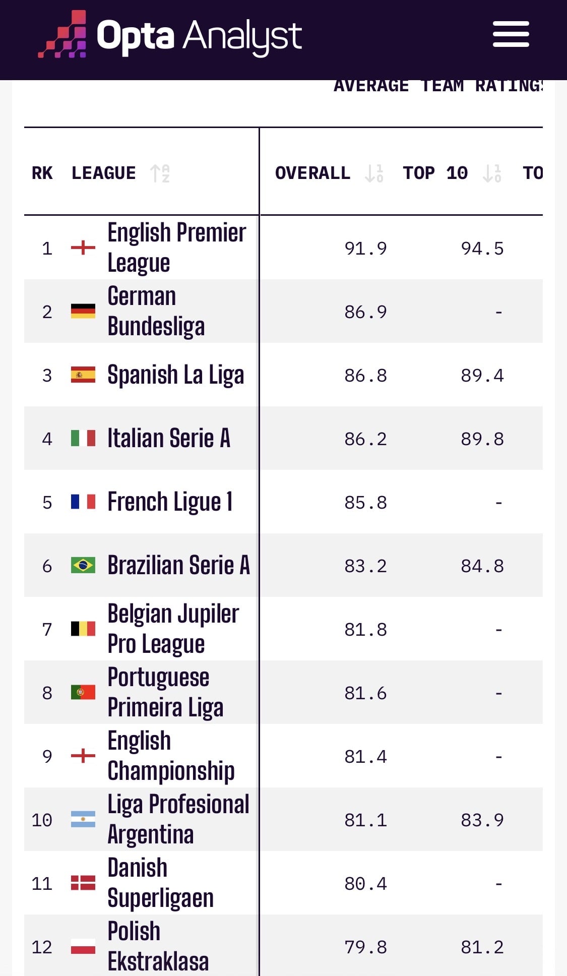Click the Denmark flag icon
The image size is (567, 976).
pos(83,883)
